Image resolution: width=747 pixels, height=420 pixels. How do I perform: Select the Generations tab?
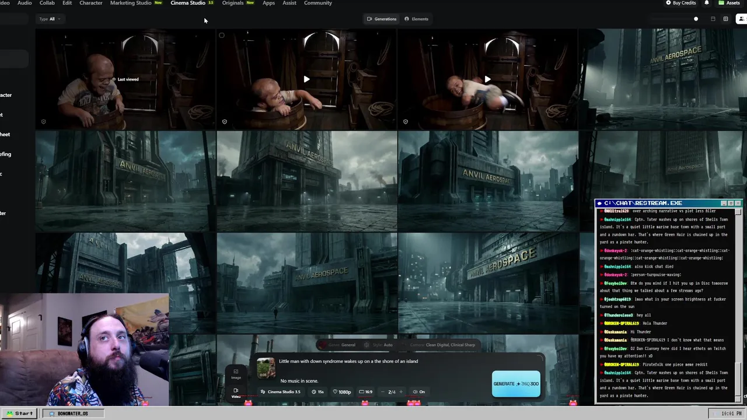coord(382,19)
